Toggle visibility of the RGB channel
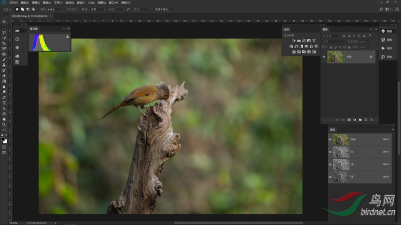This screenshot has height=225, width=401. pyautogui.click(x=330, y=139)
